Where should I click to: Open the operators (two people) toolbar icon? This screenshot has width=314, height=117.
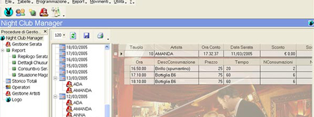pyautogui.click(x=20, y=12)
